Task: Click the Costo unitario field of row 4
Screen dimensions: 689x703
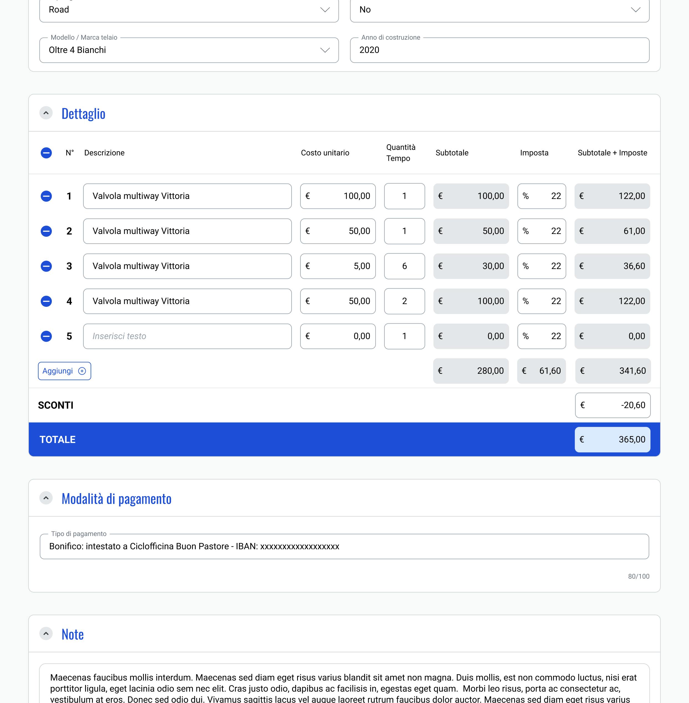Action: [338, 301]
